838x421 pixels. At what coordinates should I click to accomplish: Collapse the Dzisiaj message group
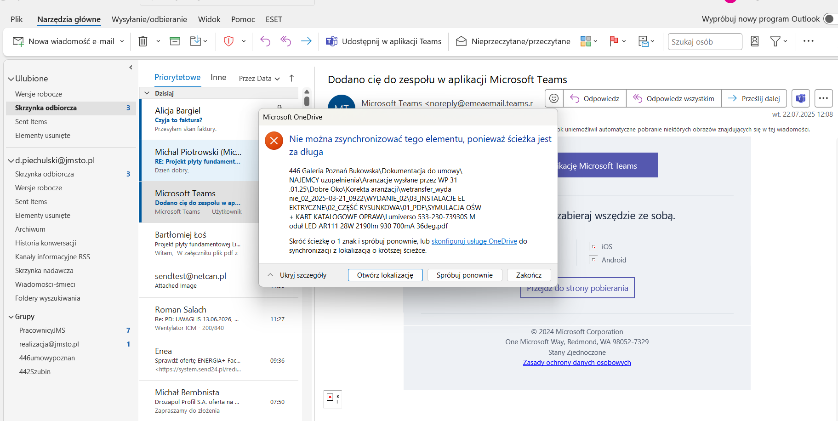click(x=147, y=93)
